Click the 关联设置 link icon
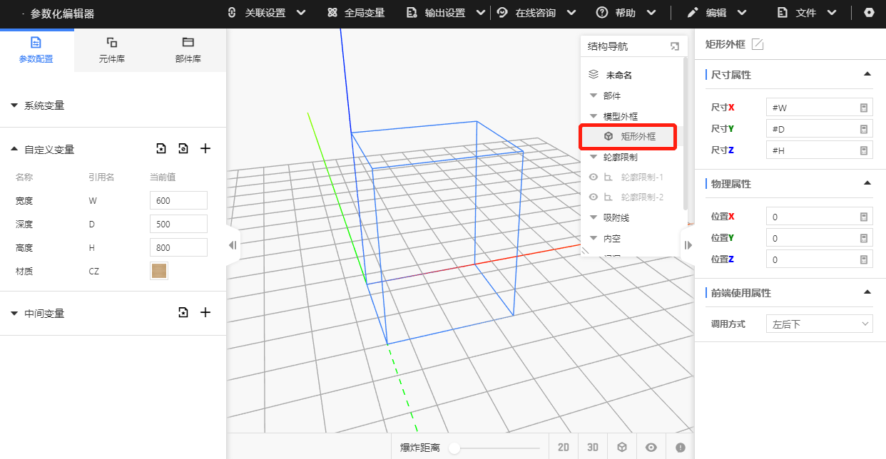Viewport: 886px width, 459px height. pyautogui.click(x=231, y=13)
